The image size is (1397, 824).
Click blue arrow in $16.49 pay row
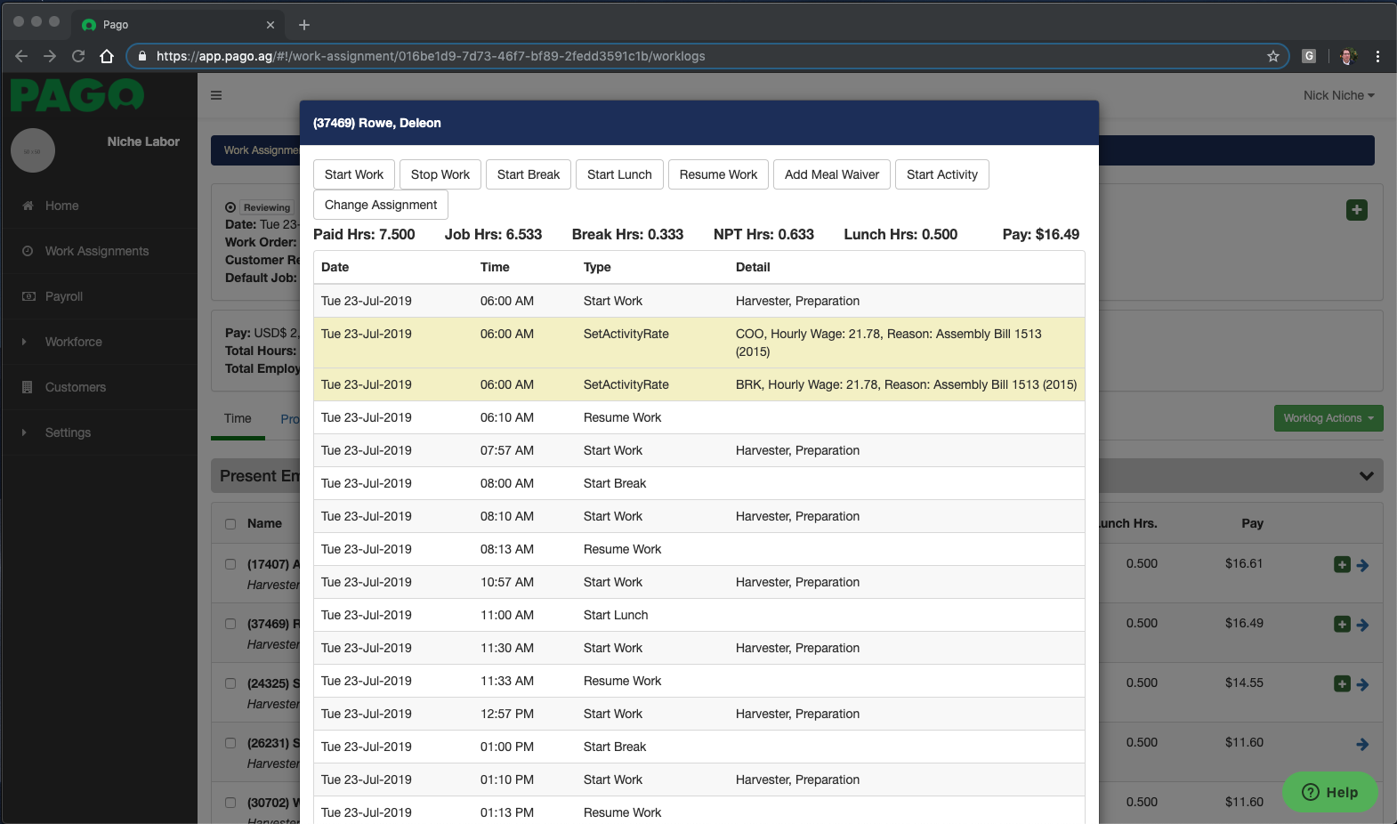pos(1362,625)
